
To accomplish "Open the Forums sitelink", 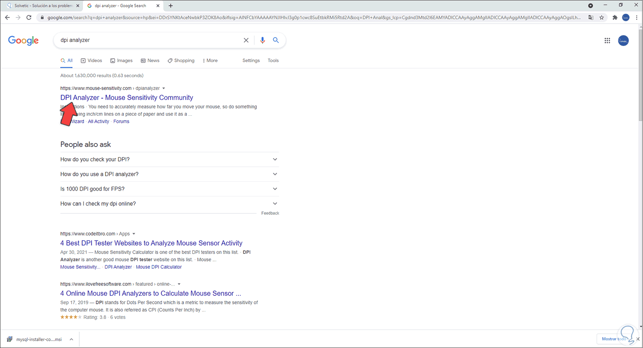I will coord(121,121).
